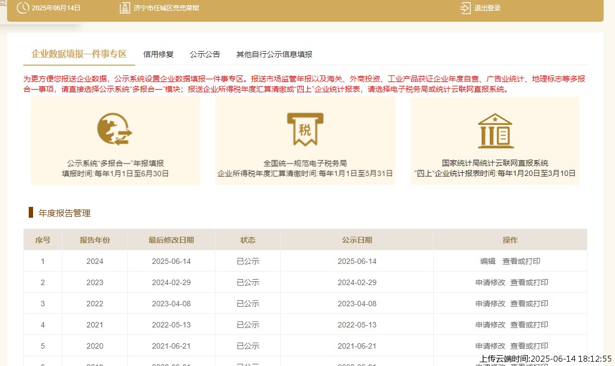Click publication date 2021-06-21
Image resolution: width=615 pixels, height=366 pixels.
click(x=357, y=346)
